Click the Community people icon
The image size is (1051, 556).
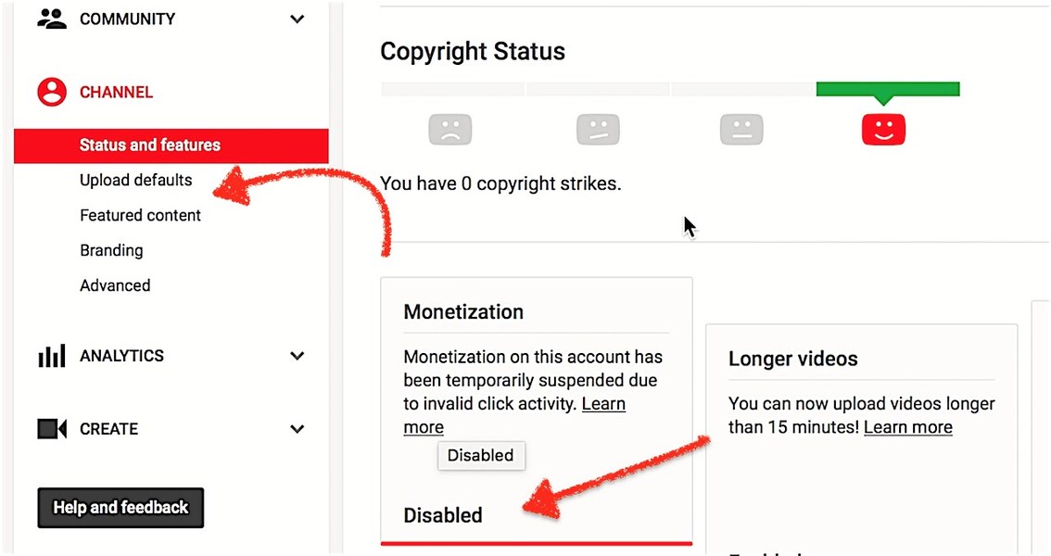point(52,19)
